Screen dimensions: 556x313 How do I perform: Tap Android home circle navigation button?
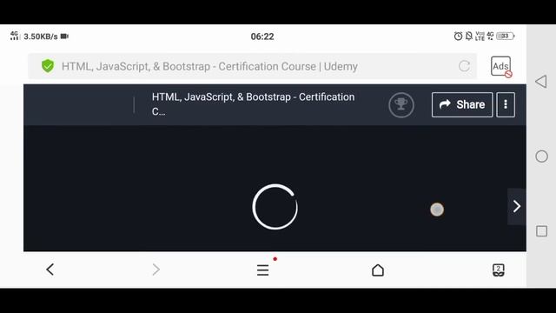541,156
